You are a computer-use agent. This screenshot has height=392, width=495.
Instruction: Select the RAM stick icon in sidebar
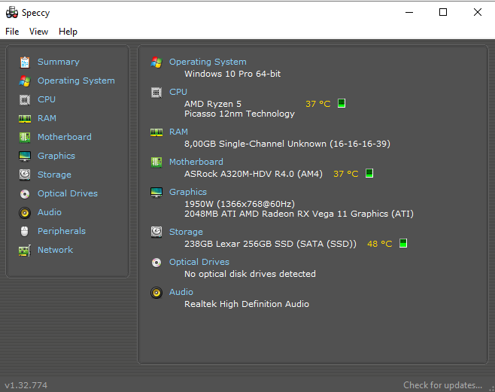coord(25,119)
